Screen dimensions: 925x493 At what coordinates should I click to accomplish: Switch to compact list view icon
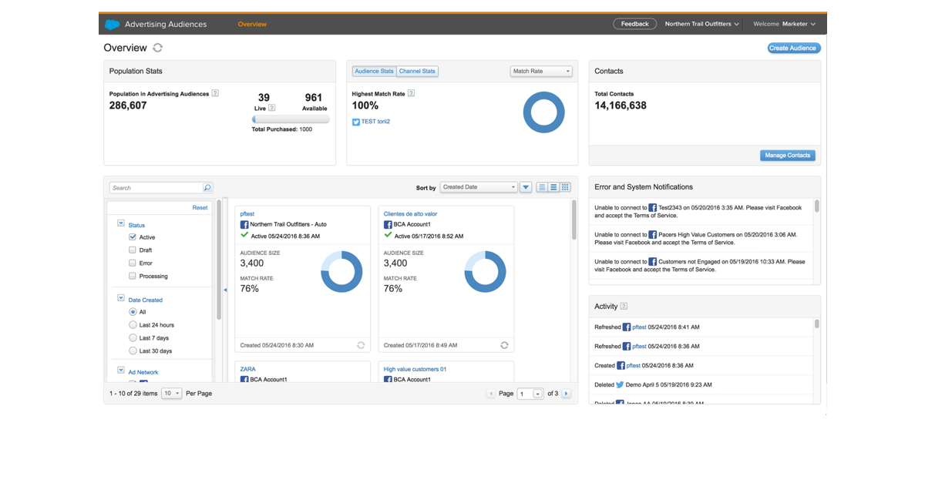(x=543, y=187)
